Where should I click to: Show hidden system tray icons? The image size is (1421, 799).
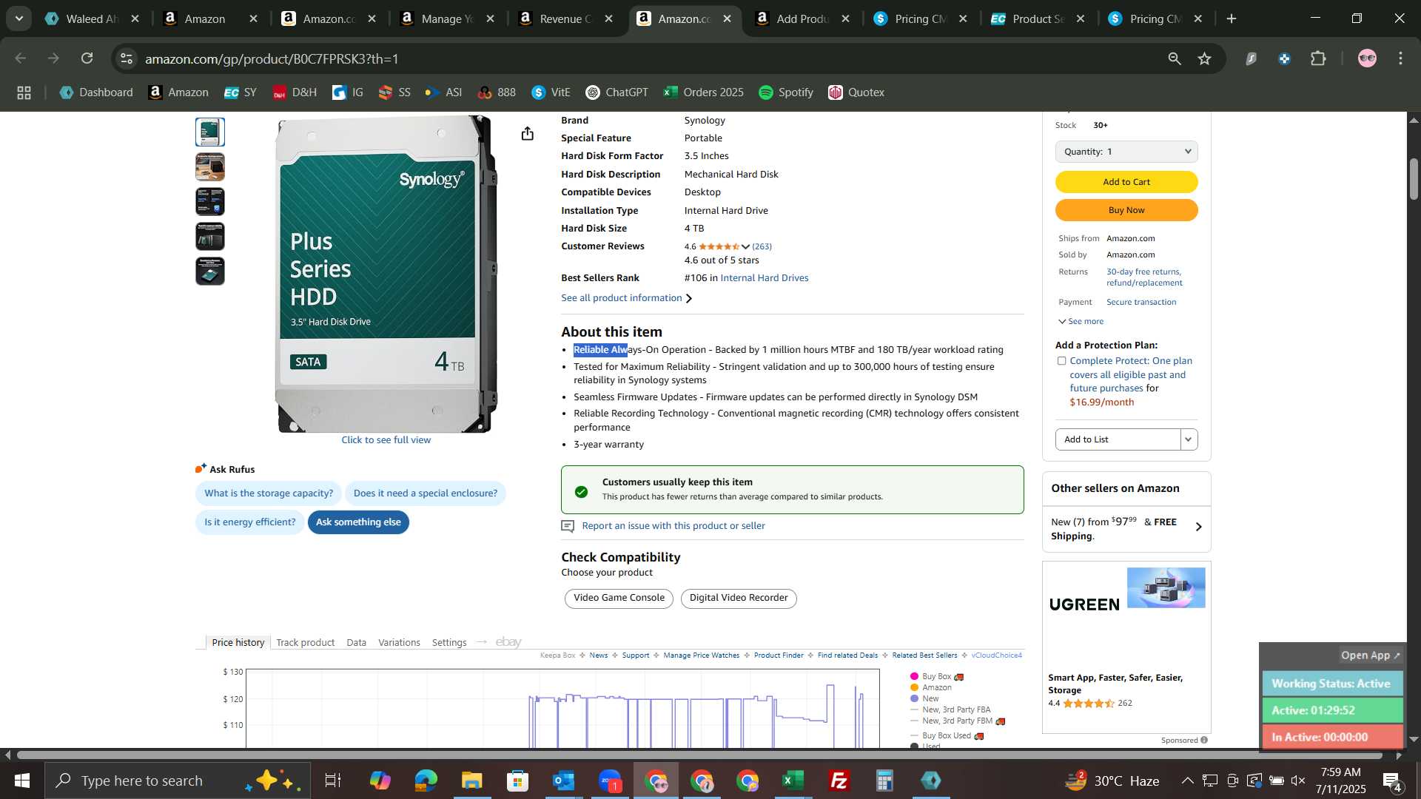tap(1187, 781)
